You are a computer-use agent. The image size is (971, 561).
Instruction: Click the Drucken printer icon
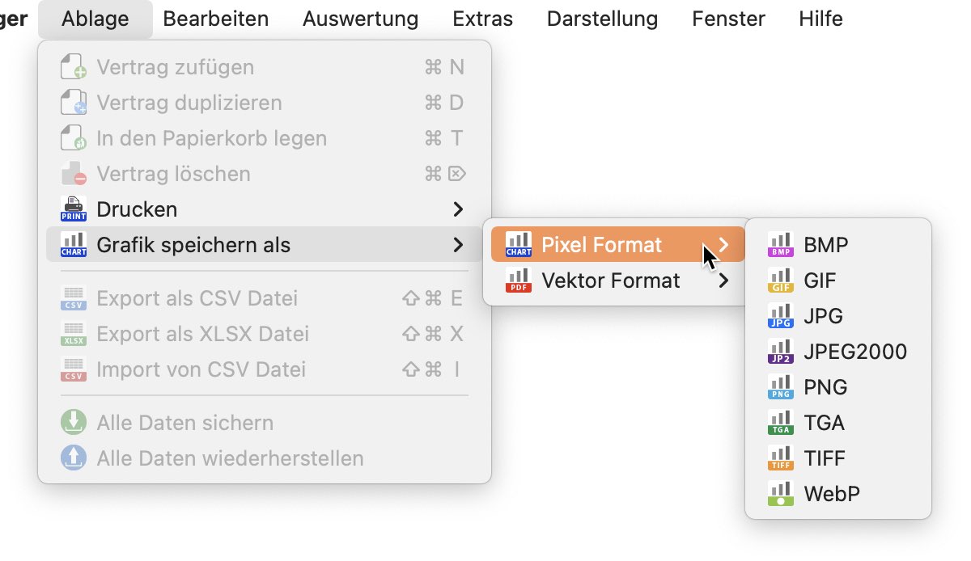[x=74, y=209]
